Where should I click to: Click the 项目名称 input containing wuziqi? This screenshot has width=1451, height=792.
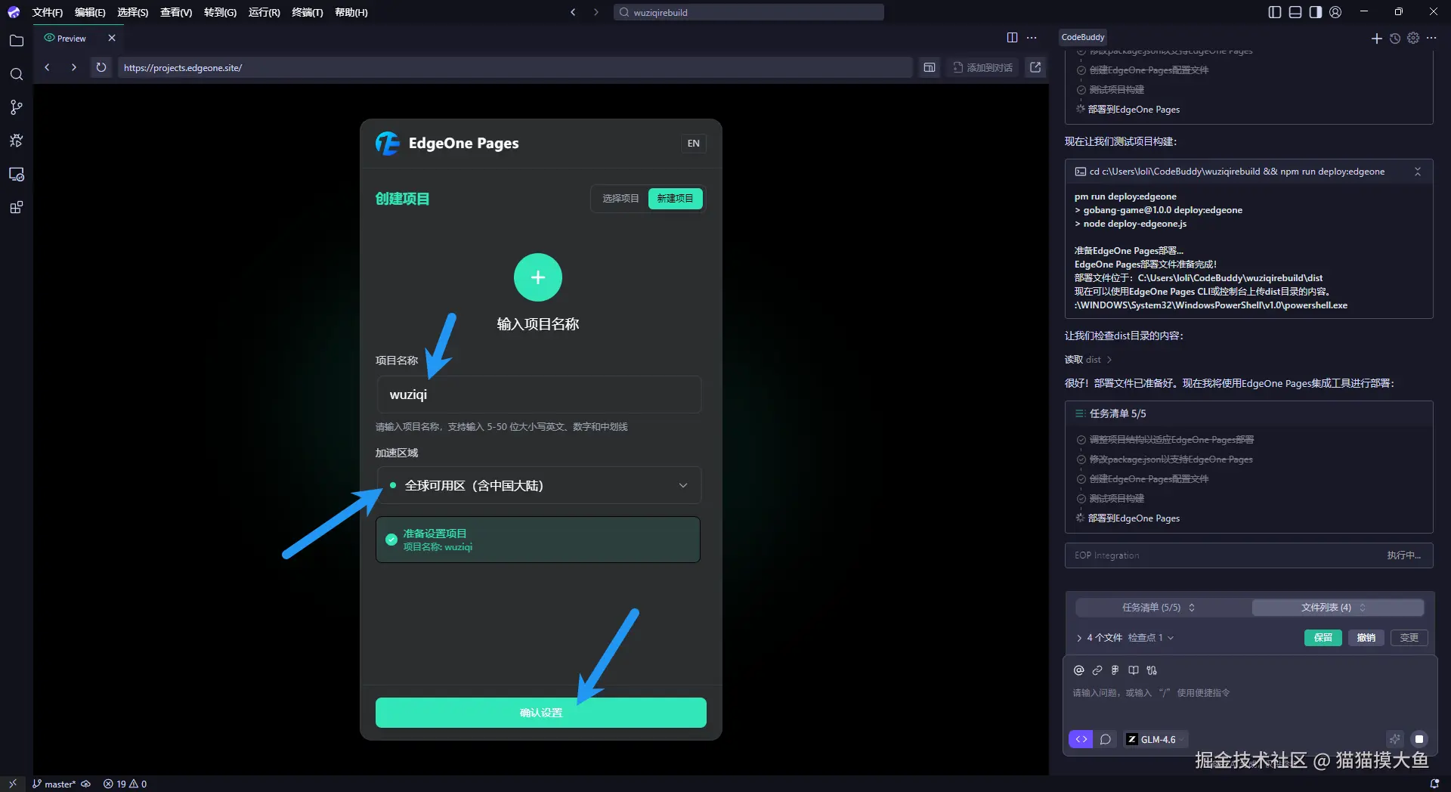point(539,394)
